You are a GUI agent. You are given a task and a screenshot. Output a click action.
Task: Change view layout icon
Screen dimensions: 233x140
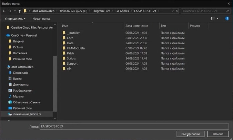[x=213, y=18]
